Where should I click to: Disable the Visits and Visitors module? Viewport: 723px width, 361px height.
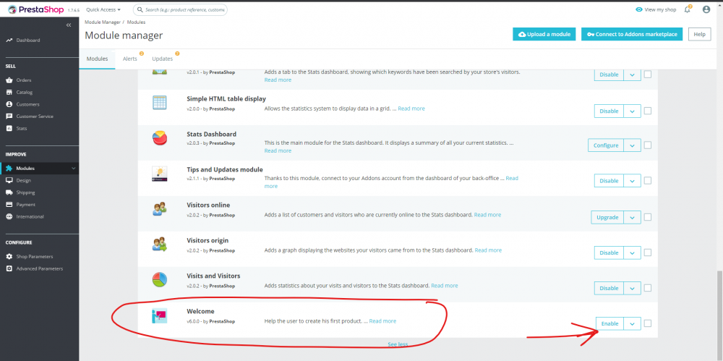tap(609, 289)
